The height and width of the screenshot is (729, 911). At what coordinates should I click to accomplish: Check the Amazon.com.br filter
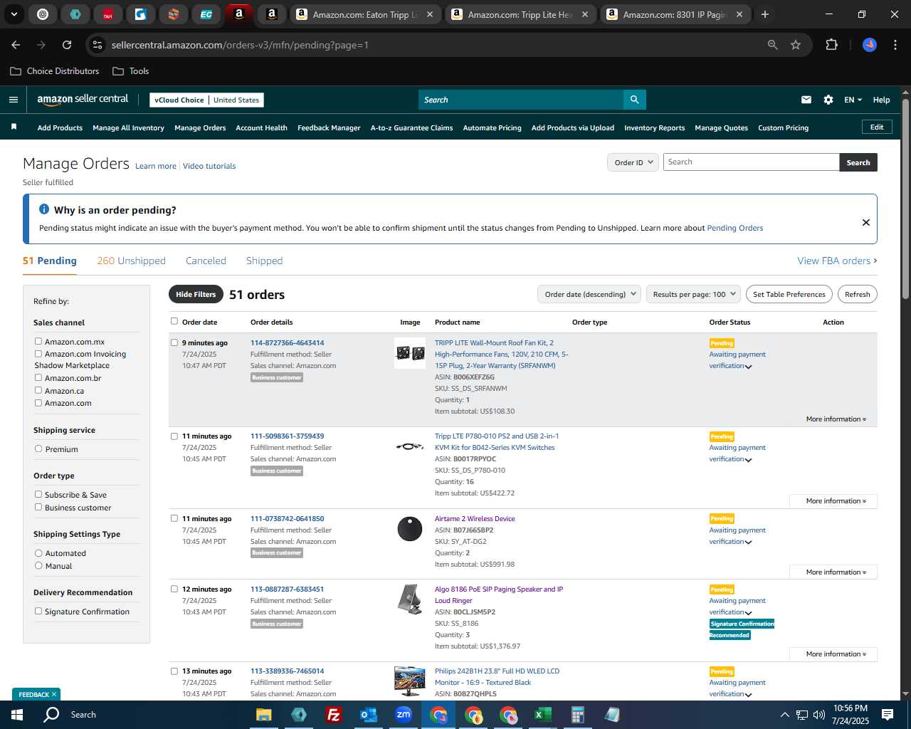point(38,377)
